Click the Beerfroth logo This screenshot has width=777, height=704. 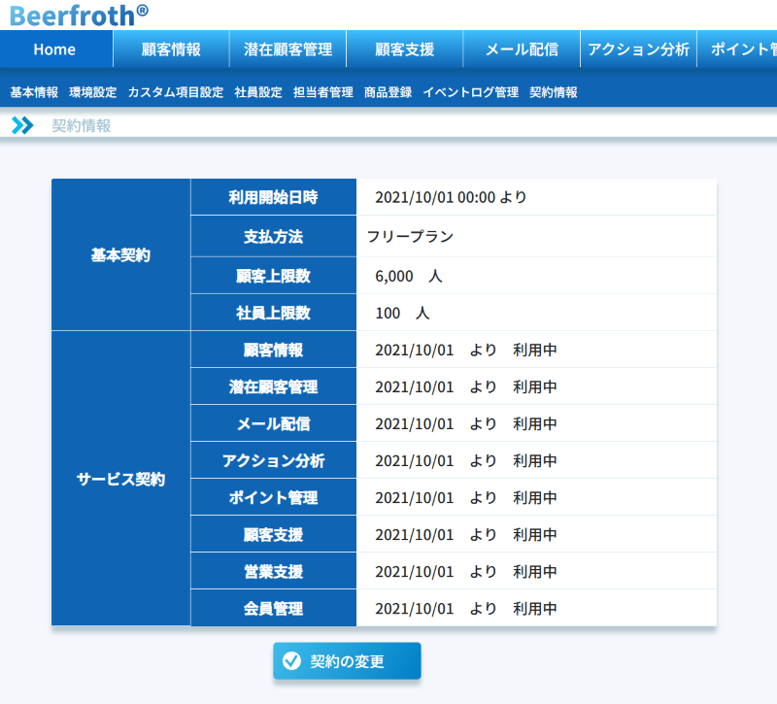tap(80, 15)
